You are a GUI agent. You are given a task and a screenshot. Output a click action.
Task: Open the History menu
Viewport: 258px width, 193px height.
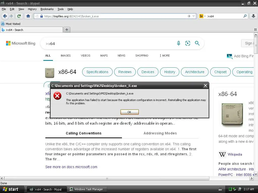[x=32, y=9]
